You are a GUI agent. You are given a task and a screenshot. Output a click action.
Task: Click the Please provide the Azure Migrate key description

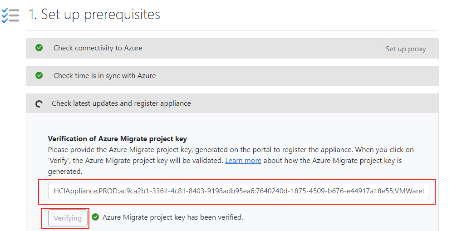(231, 160)
